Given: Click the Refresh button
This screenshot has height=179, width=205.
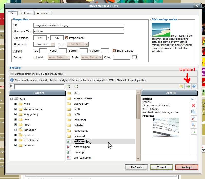Looking at the screenshot, I should point(136,167).
